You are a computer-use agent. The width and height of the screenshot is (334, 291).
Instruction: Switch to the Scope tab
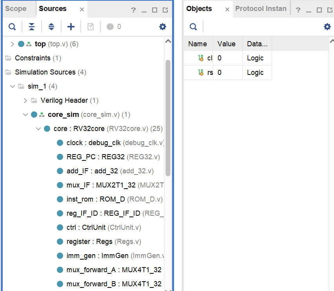tap(16, 9)
